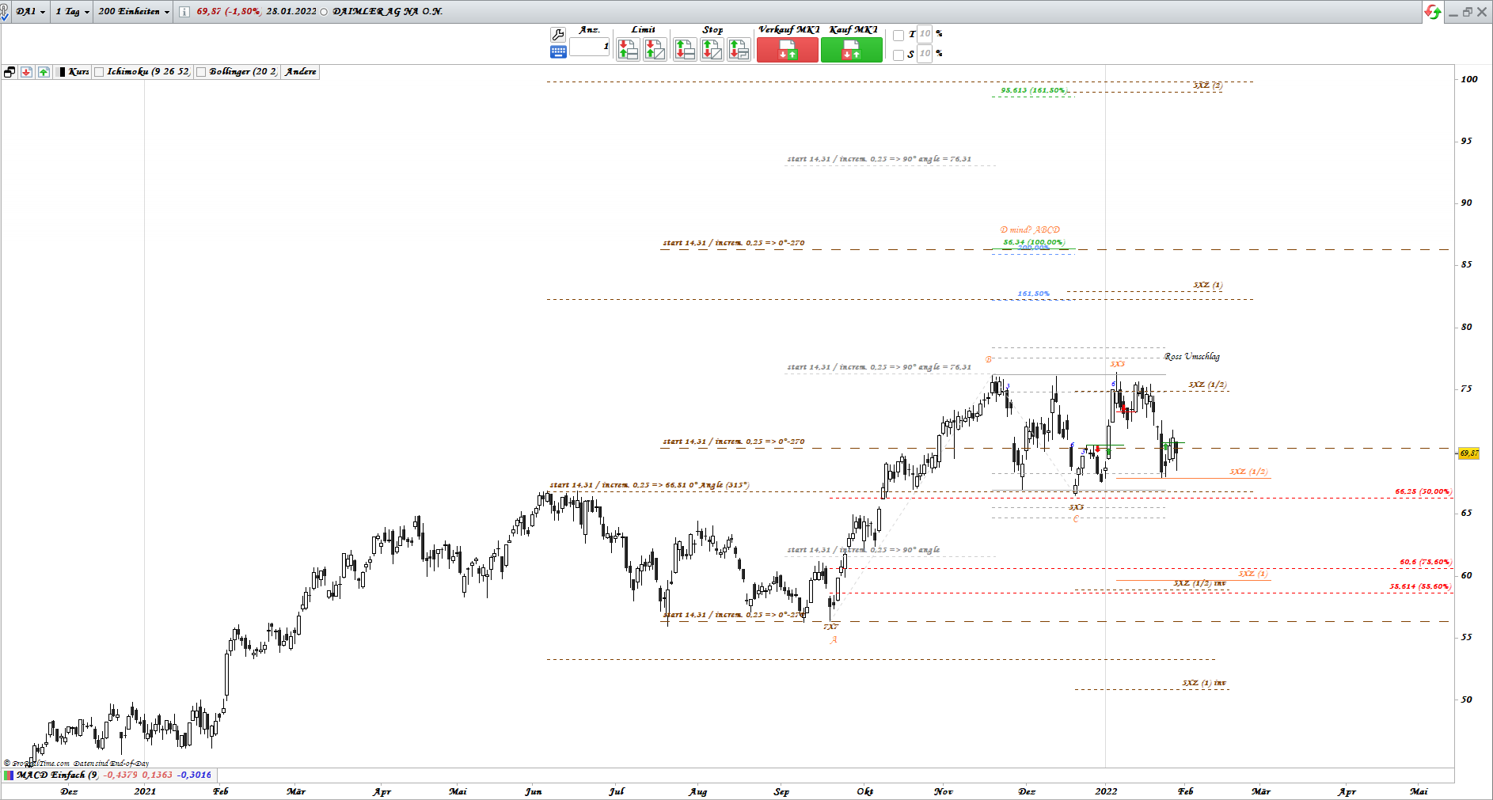Open the 200 Einheiten units dropdown
Screen dimensions: 1493x800
(x=134, y=12)
